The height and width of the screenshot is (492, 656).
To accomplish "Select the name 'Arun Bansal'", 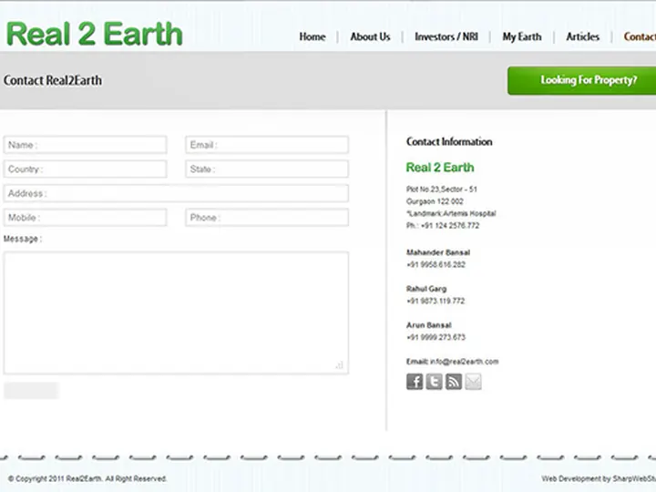I will (x=428, y=325).
